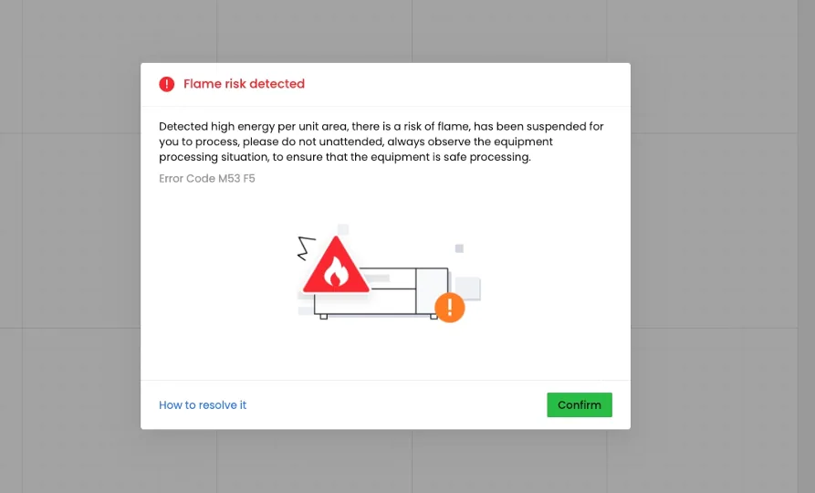Viewport: 815px width, 493px height.
Task: Click the machine's bottom base line
Action: coord(374,314)
